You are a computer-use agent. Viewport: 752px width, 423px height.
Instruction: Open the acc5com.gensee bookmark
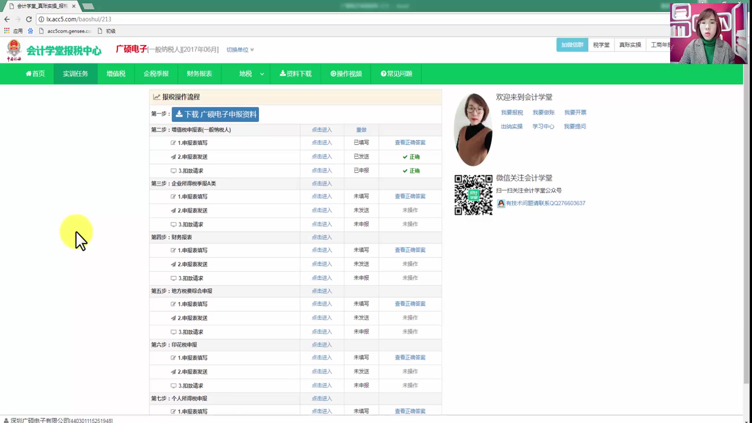pos(65,31)
